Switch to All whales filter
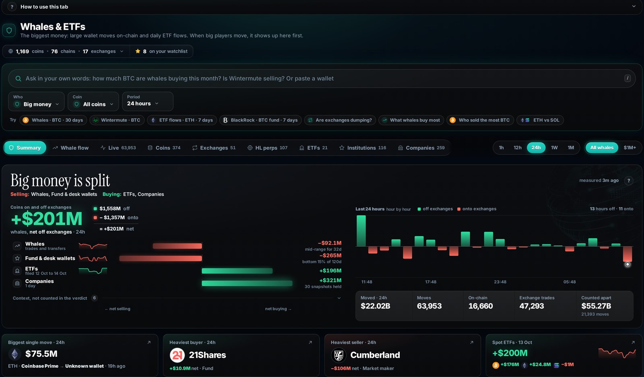Screen dimensions: 644x377 pyautogui.click(x=602, y=148)
